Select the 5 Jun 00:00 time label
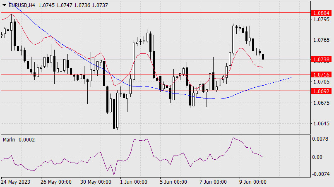The image size is (334, 187). 174,182
